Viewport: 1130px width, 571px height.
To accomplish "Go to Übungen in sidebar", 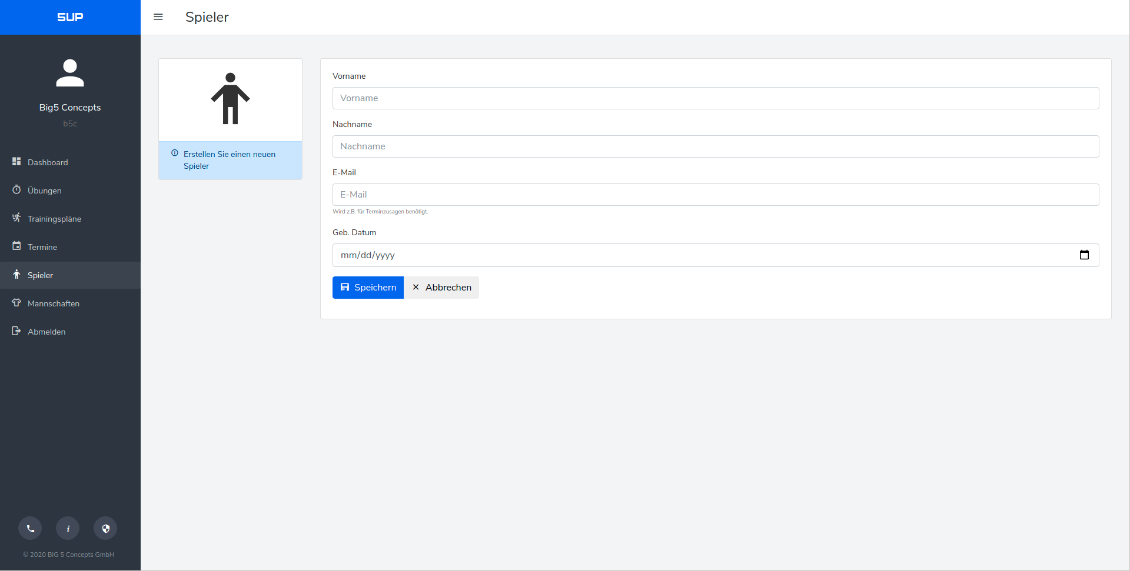I will click(x=44, y=191).
